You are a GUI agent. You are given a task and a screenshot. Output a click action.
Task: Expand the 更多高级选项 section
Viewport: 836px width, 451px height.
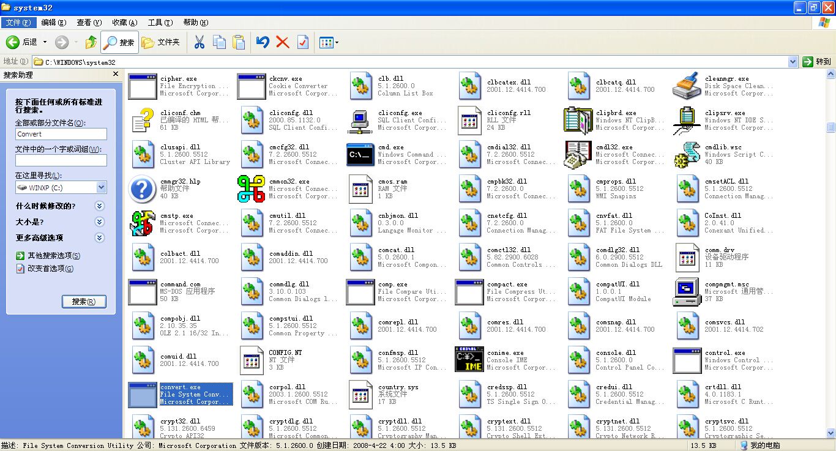tap(100, 238)
